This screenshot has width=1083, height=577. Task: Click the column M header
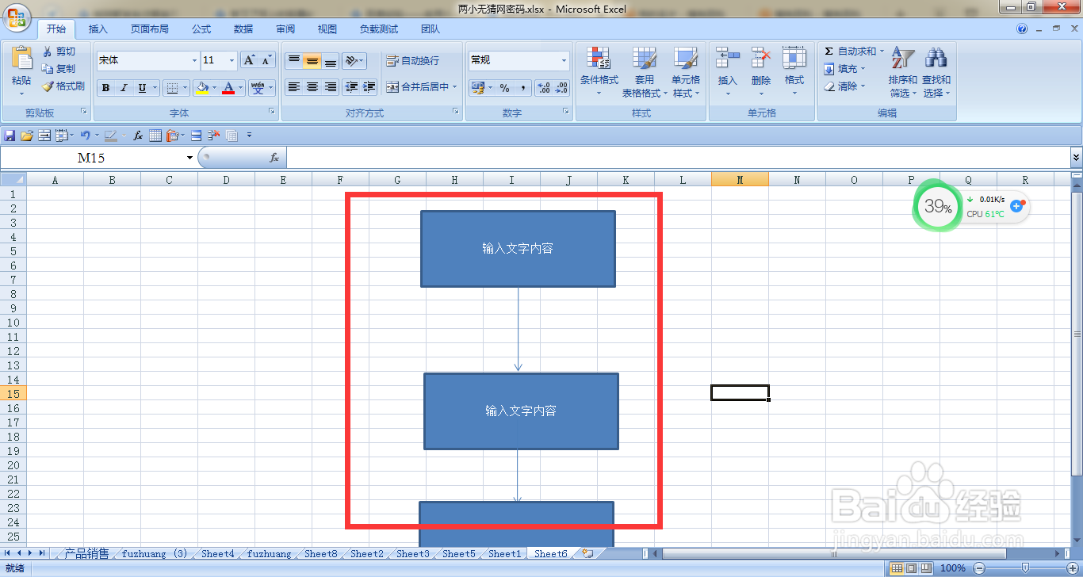point(740,180)
